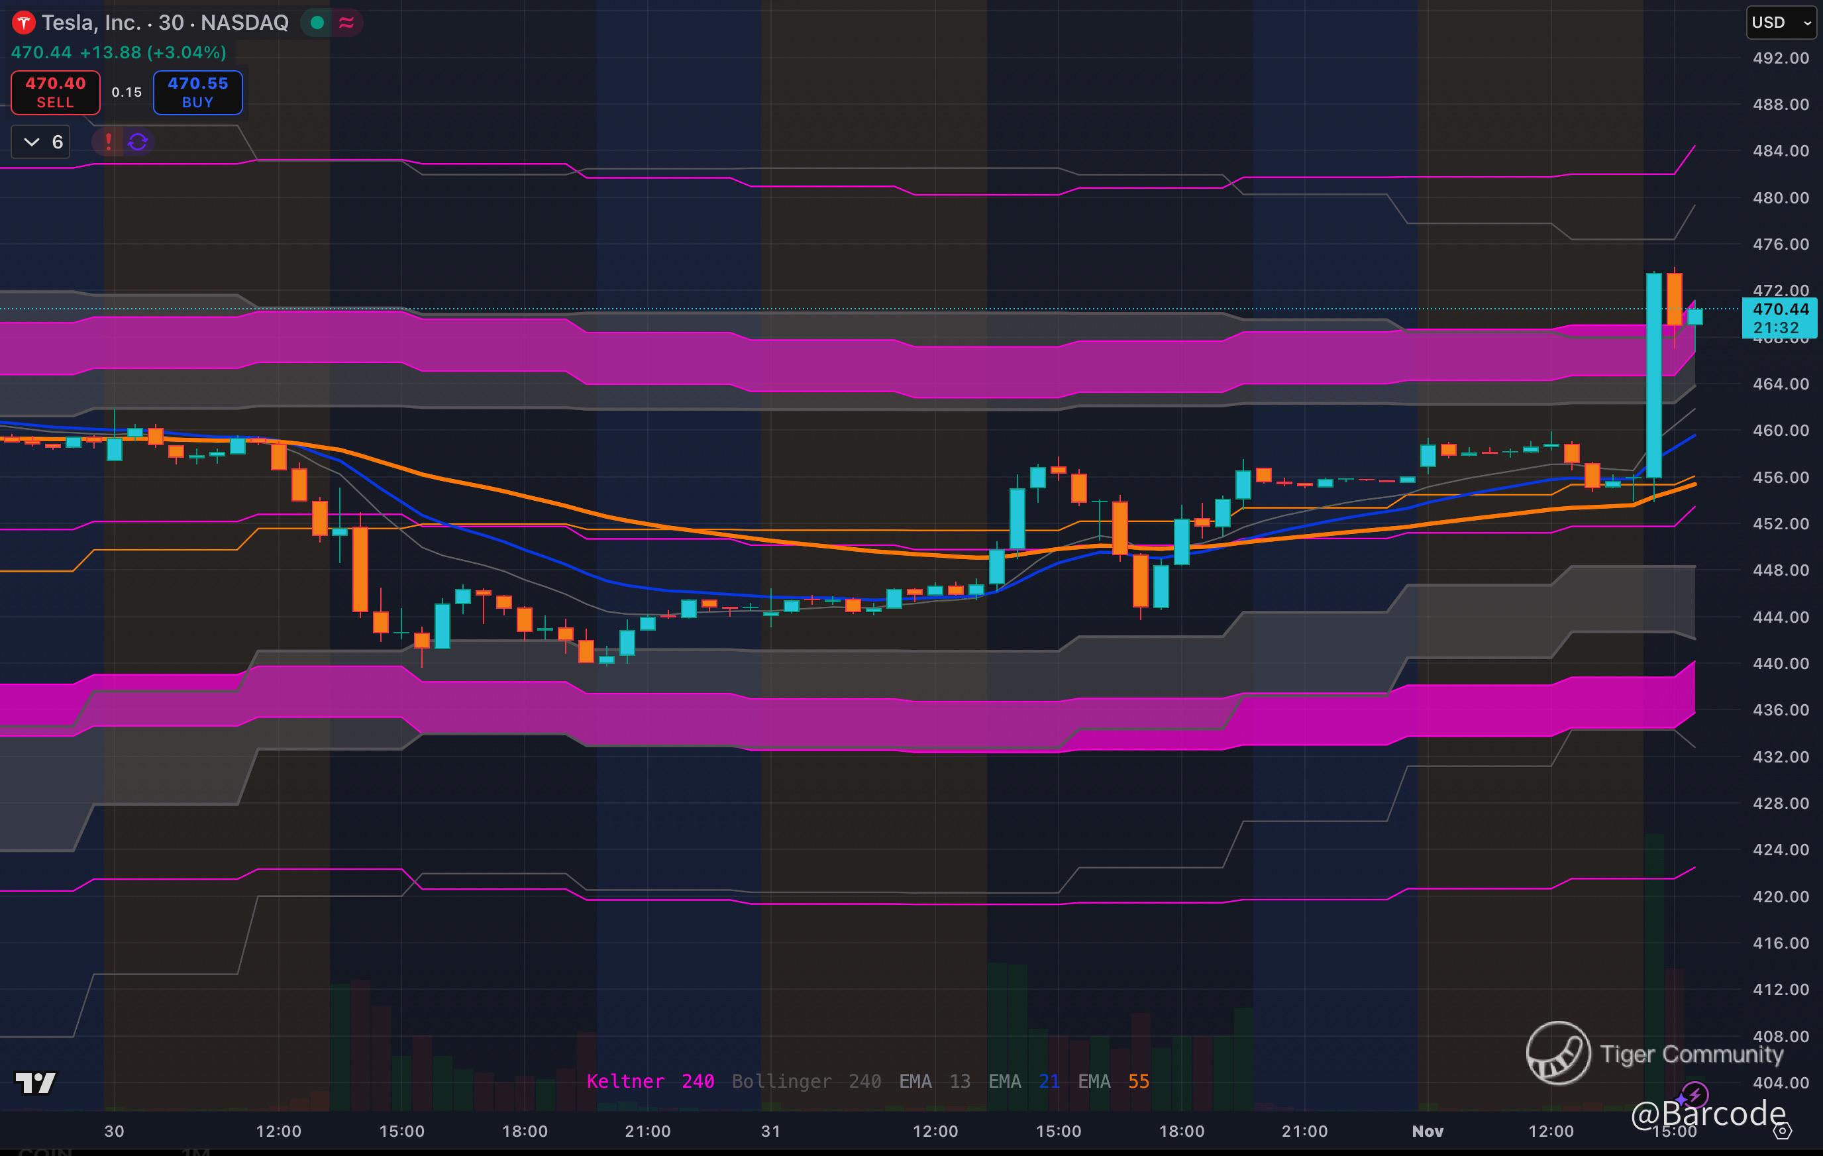The width and height of the screenshot is (1823, 1156).
Task: Click the Nov date on time axis
Action: coord(1427,1131)
